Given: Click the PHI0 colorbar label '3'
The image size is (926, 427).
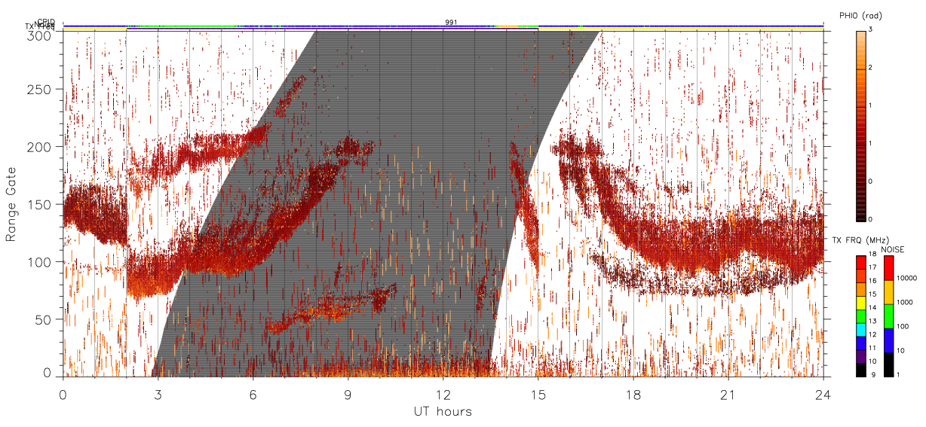Looking at the screenshot, I should click(x=872, y=30).
